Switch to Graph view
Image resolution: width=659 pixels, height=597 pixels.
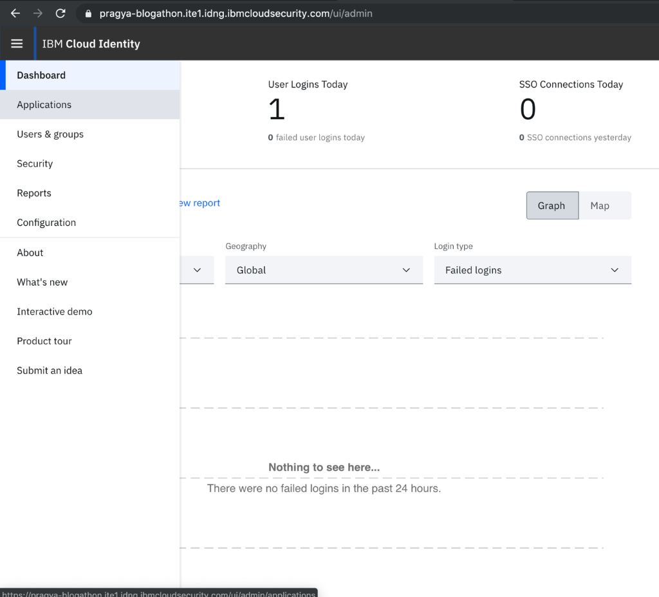click(552, 205)
